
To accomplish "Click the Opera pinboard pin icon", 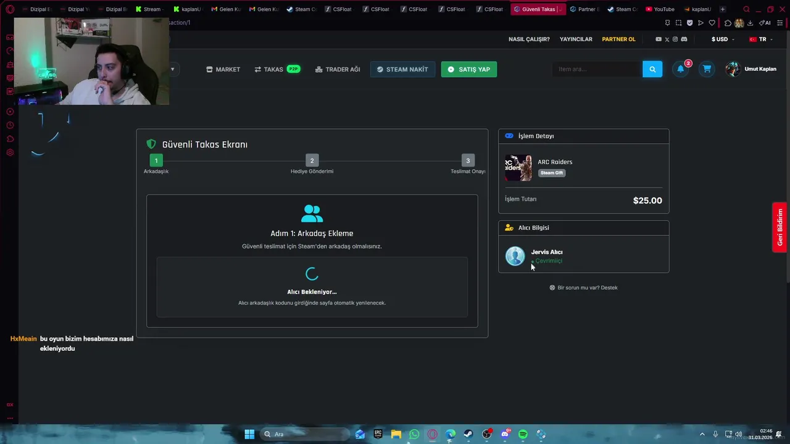I will click(667, 23).
